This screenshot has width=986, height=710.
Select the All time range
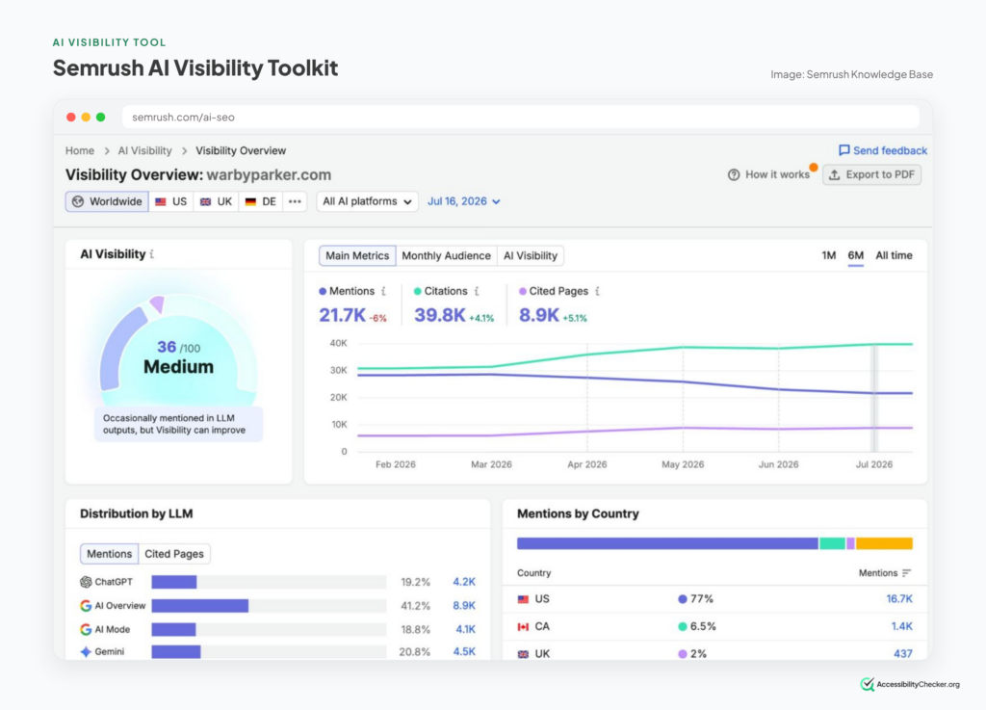click(x=894, y=255)
